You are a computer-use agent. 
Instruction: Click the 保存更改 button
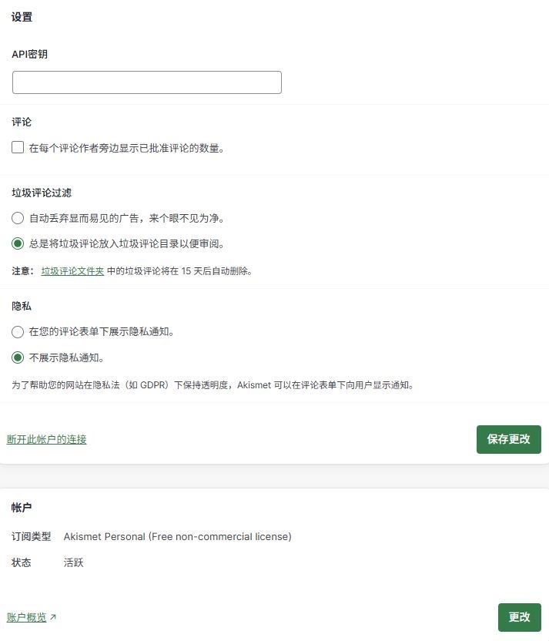pyautogui.click(x=508, y=439)
